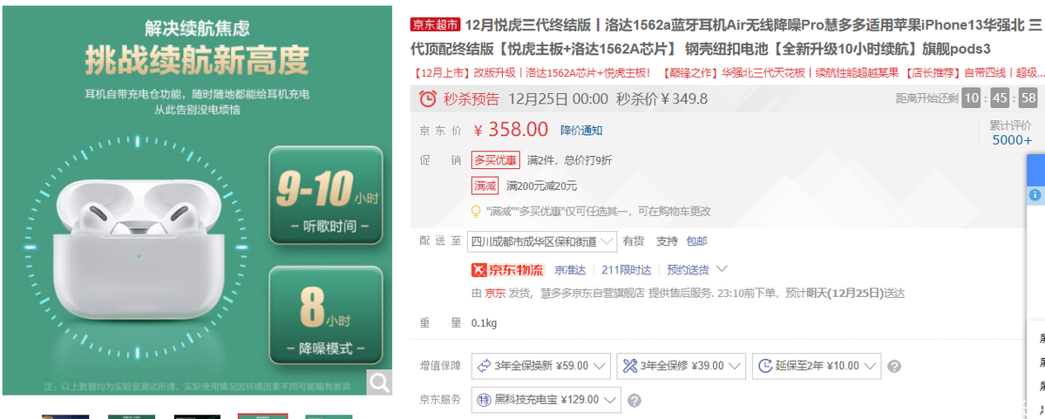Click the 京准达 delivery link

point(570,270)
